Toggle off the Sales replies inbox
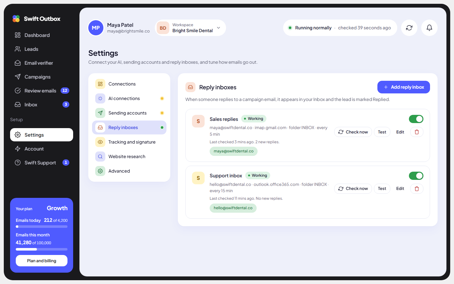The height and width of the screenshot is (284, 454). pos(416,119)
